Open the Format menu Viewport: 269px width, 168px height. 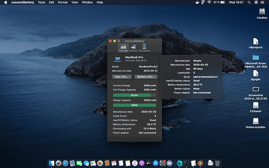click(63, 2)
